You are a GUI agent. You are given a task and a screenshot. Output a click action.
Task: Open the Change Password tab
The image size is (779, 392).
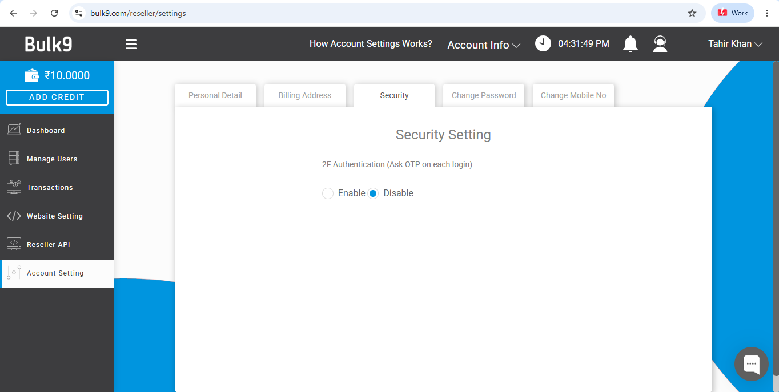(484, 95)
